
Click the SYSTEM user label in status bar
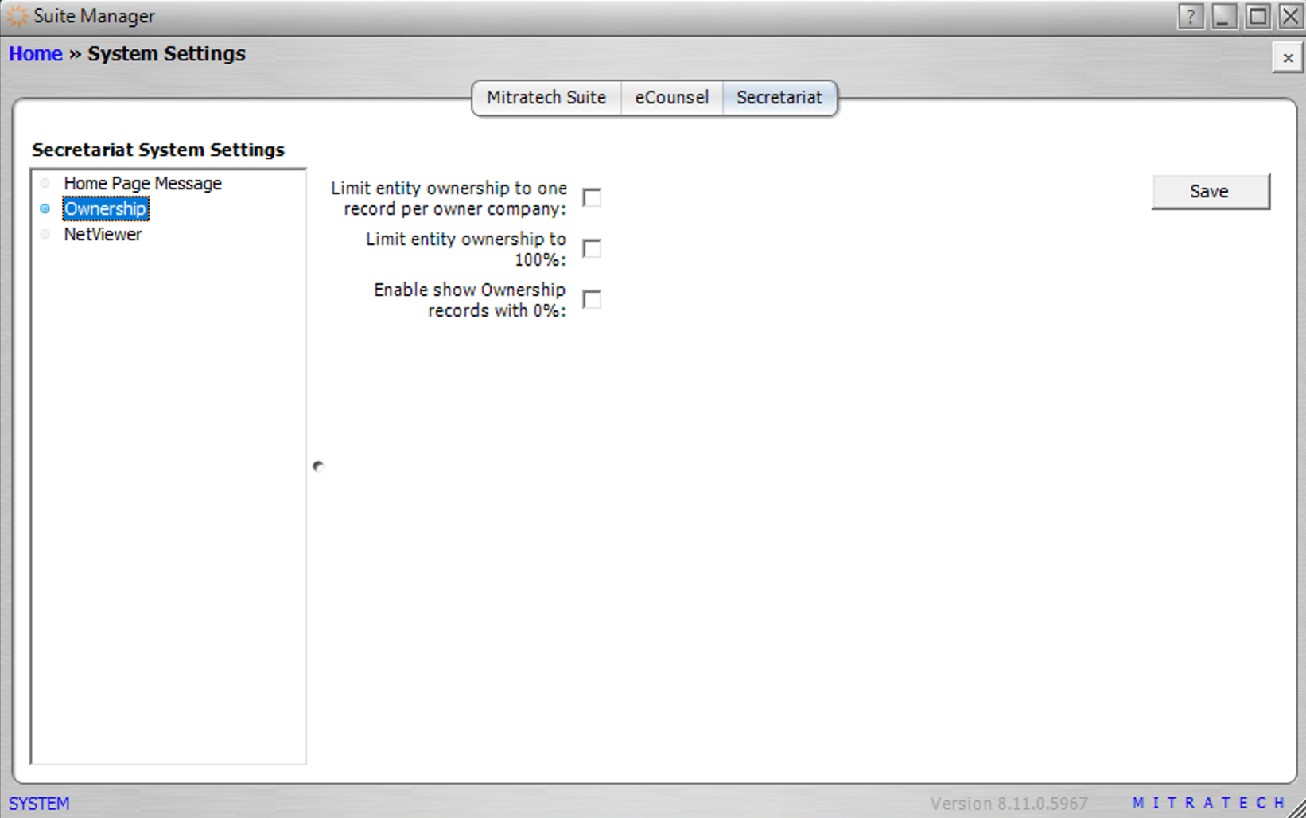click(x=39, y=804)
